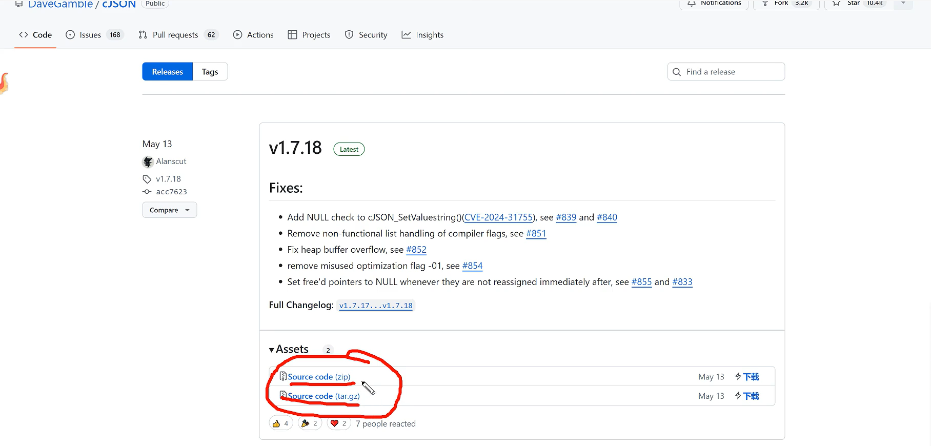The width and height of the screenshot is (931, 446).
Task: Open issue #851 link
Action: 536,234
